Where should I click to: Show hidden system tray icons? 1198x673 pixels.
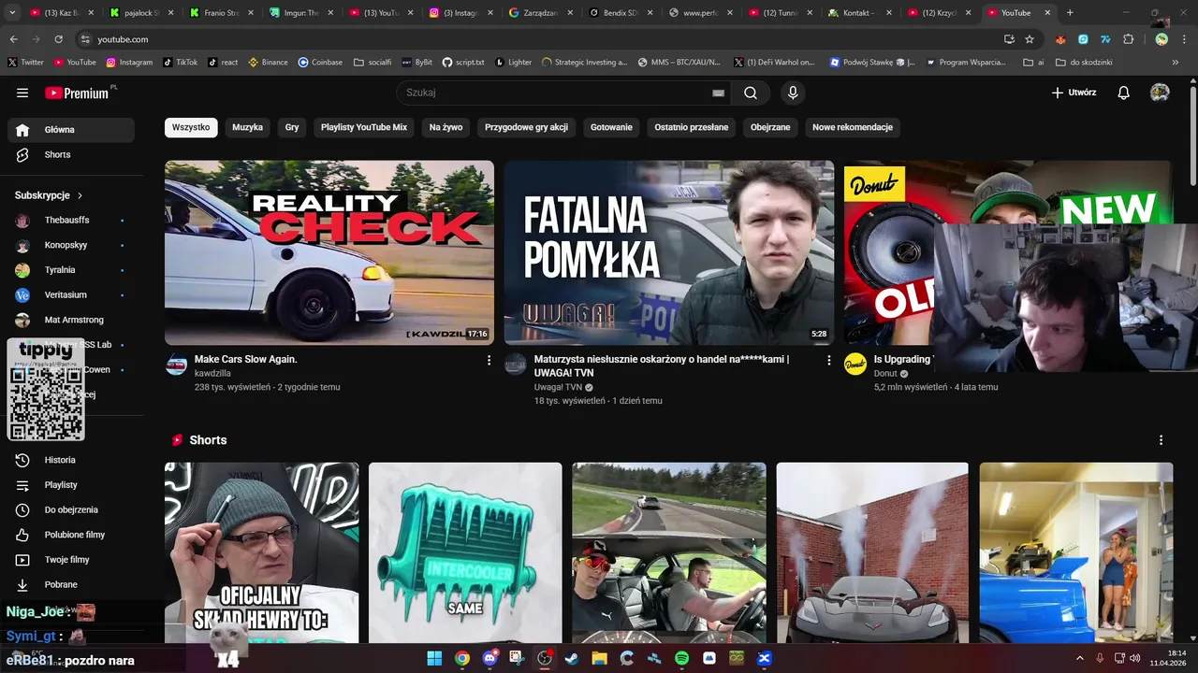(x=1080, y=658)
